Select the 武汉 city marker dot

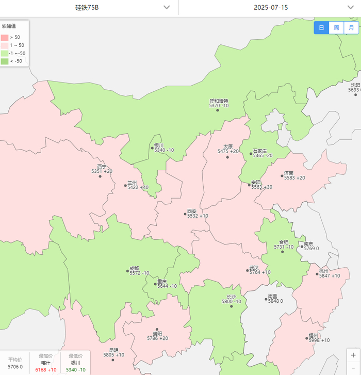248,270
